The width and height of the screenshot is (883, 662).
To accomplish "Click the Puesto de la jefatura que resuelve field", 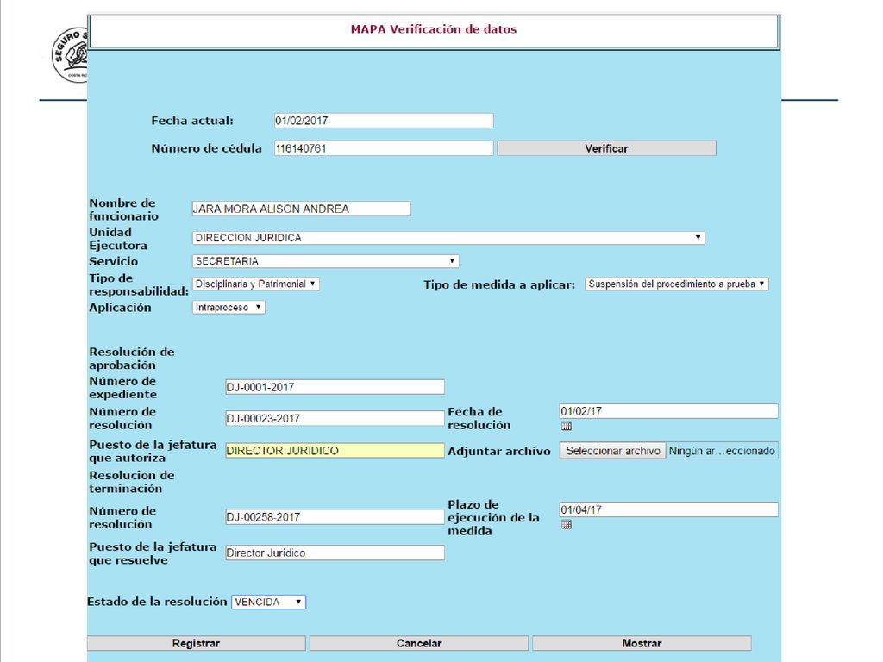I will 335,553.
